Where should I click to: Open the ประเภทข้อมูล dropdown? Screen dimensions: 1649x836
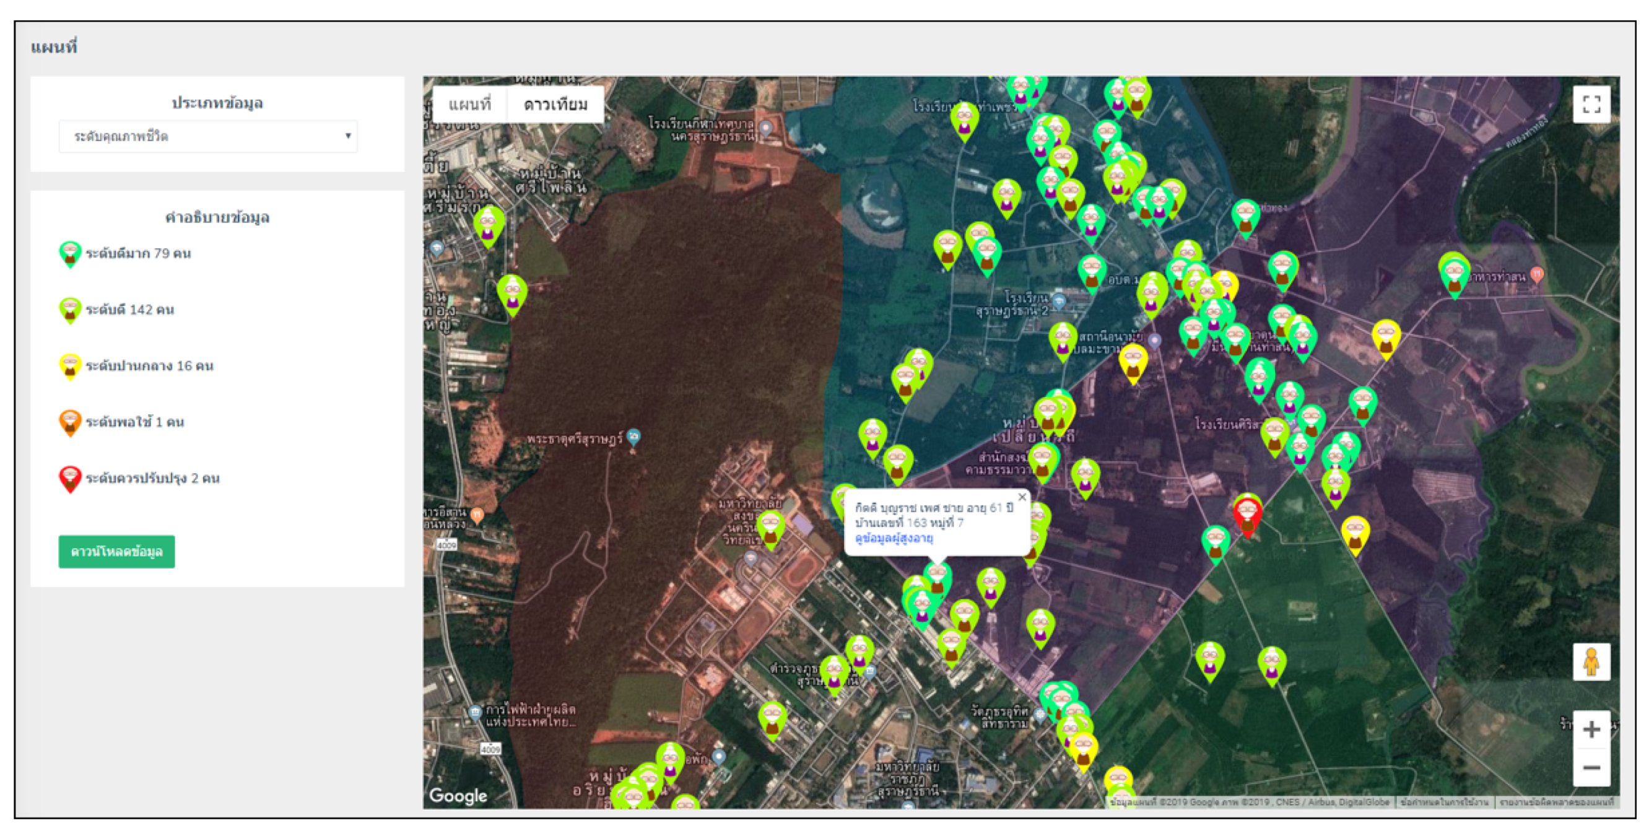point(208,136)
